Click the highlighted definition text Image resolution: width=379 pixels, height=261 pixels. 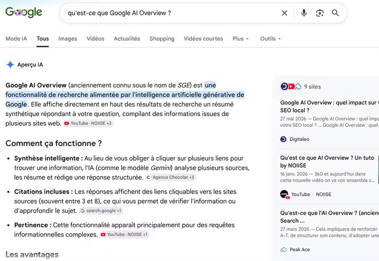pyautogui.click(x=125, y=95)
